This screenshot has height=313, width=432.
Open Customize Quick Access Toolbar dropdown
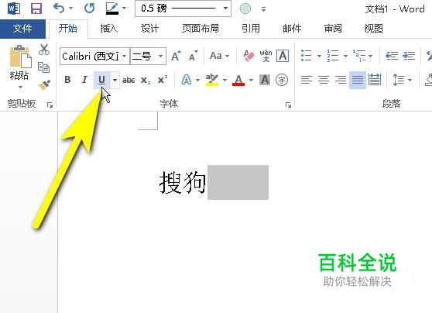(x=264, y=9)
